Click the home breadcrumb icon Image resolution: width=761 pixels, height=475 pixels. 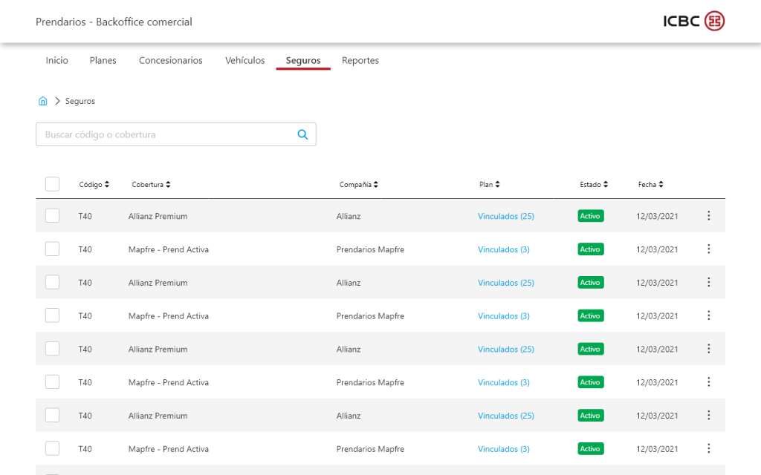[x=42, y=101]
